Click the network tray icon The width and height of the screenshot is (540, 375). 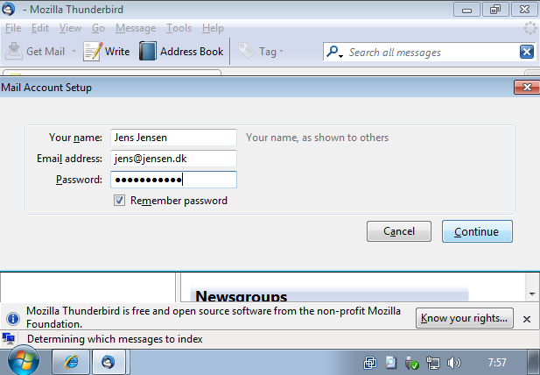[x=433, y=363]
